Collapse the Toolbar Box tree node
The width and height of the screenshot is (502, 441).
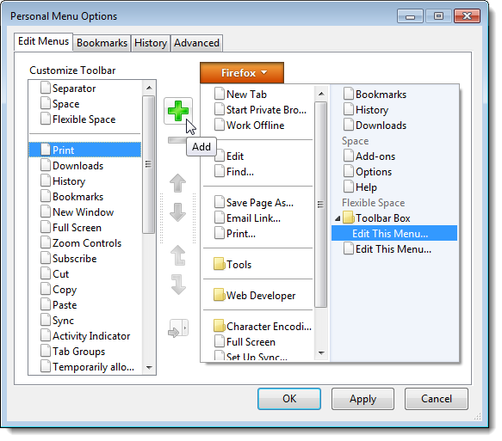[x=338, y=218]
